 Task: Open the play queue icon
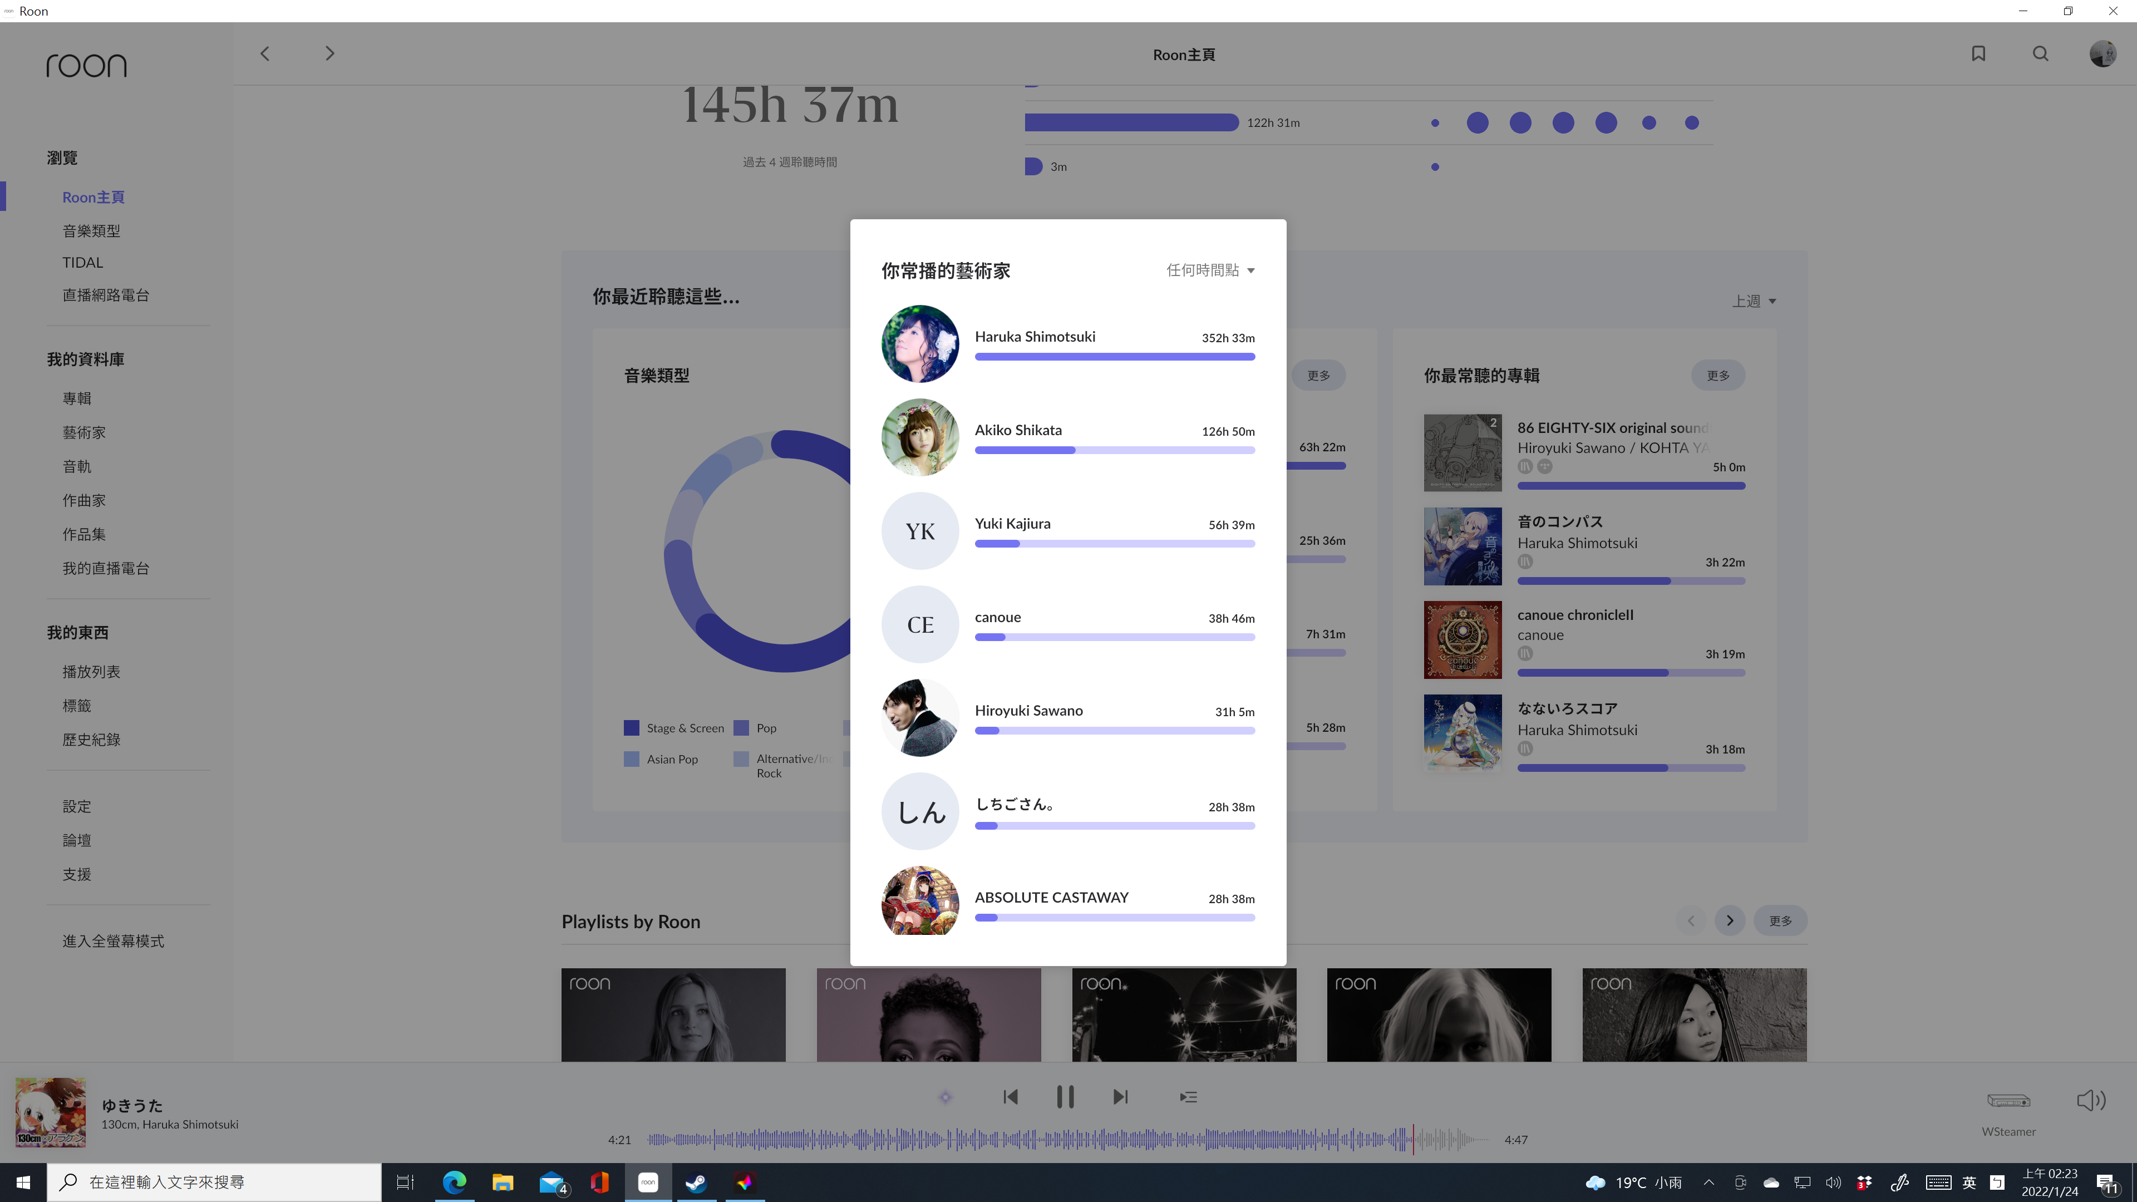[x=1188, y=1097]
